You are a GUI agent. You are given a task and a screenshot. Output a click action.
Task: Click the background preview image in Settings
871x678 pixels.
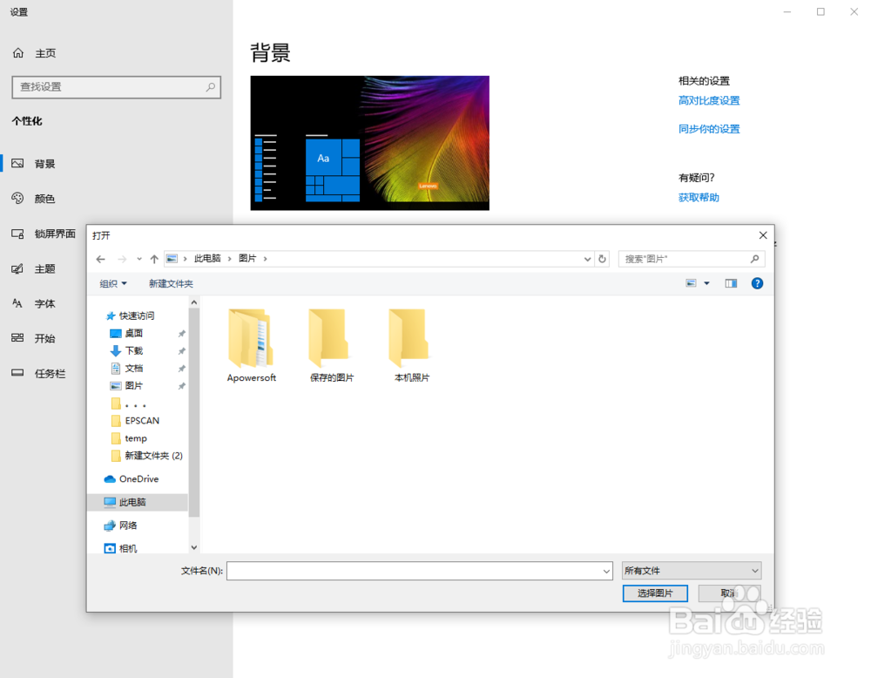point(370,143)
